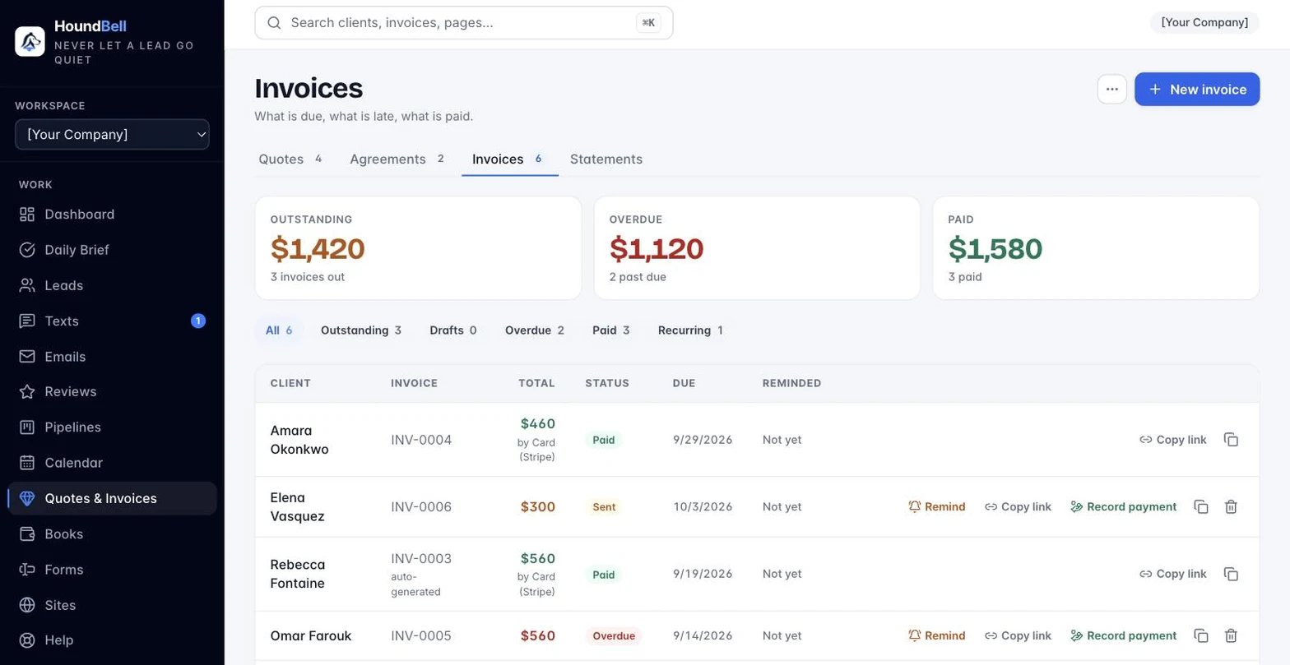Record payment for Omar Farouk's invoice

coord(1124,635)
